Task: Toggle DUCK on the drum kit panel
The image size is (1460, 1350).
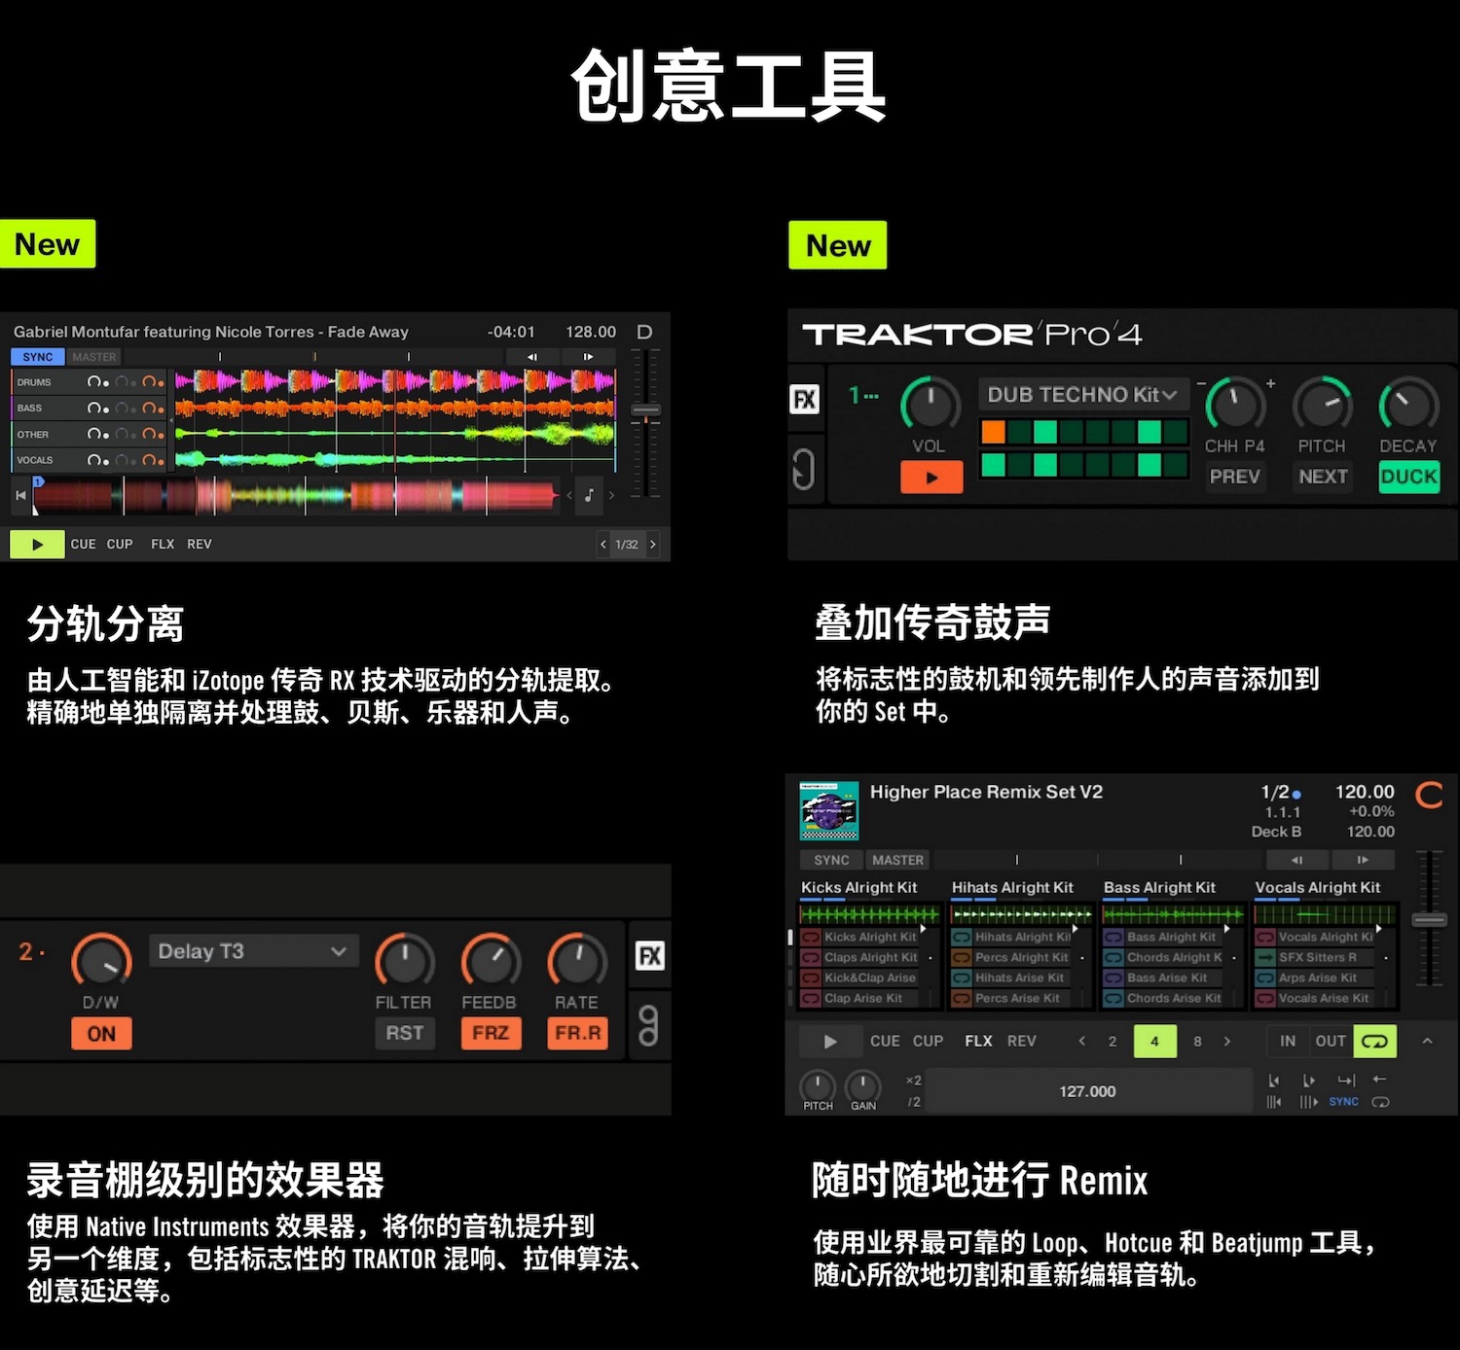Action: coord(1407,478)
